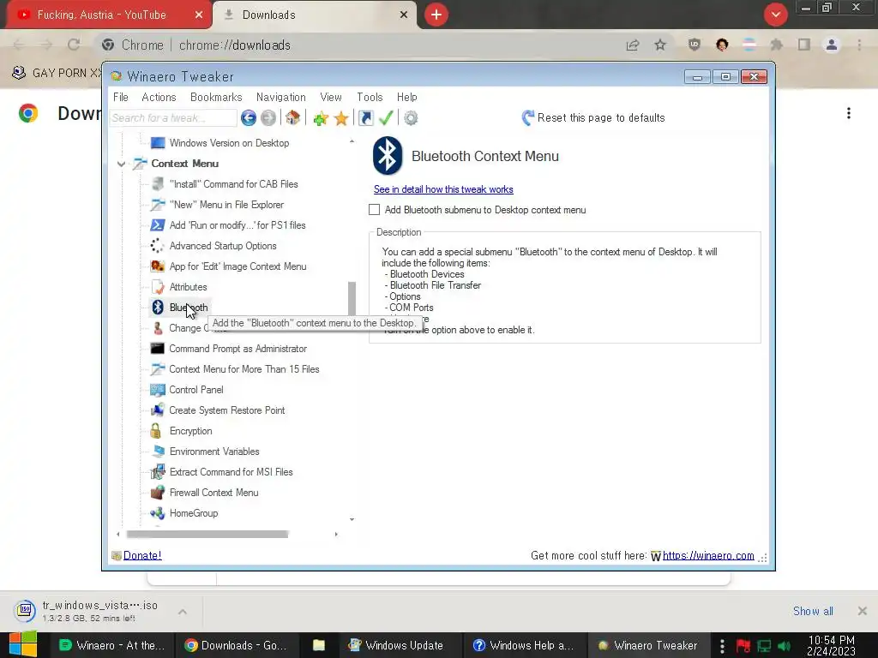The width and height of the screenshot is (878, 658).
Task: Open See in detail how this tweak works
Action: [x=443, y=189]
